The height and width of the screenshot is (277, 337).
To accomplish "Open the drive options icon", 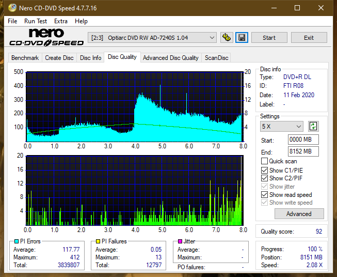I will click(227, 38).
